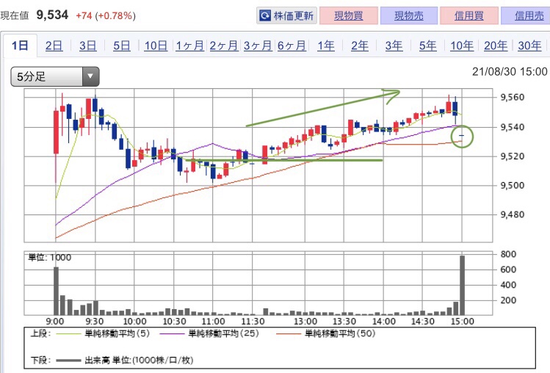Image resolution: width=550 pixels, height=373 pixels.
Task: Open the 現物売 order link
Action: pyautogui.click(x=408, y=15)
